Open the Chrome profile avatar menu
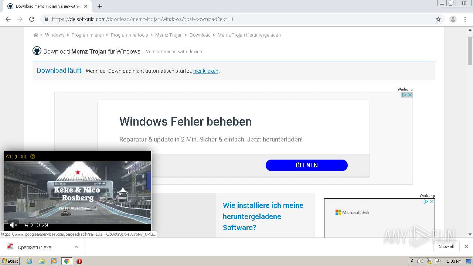 [453, 19]
